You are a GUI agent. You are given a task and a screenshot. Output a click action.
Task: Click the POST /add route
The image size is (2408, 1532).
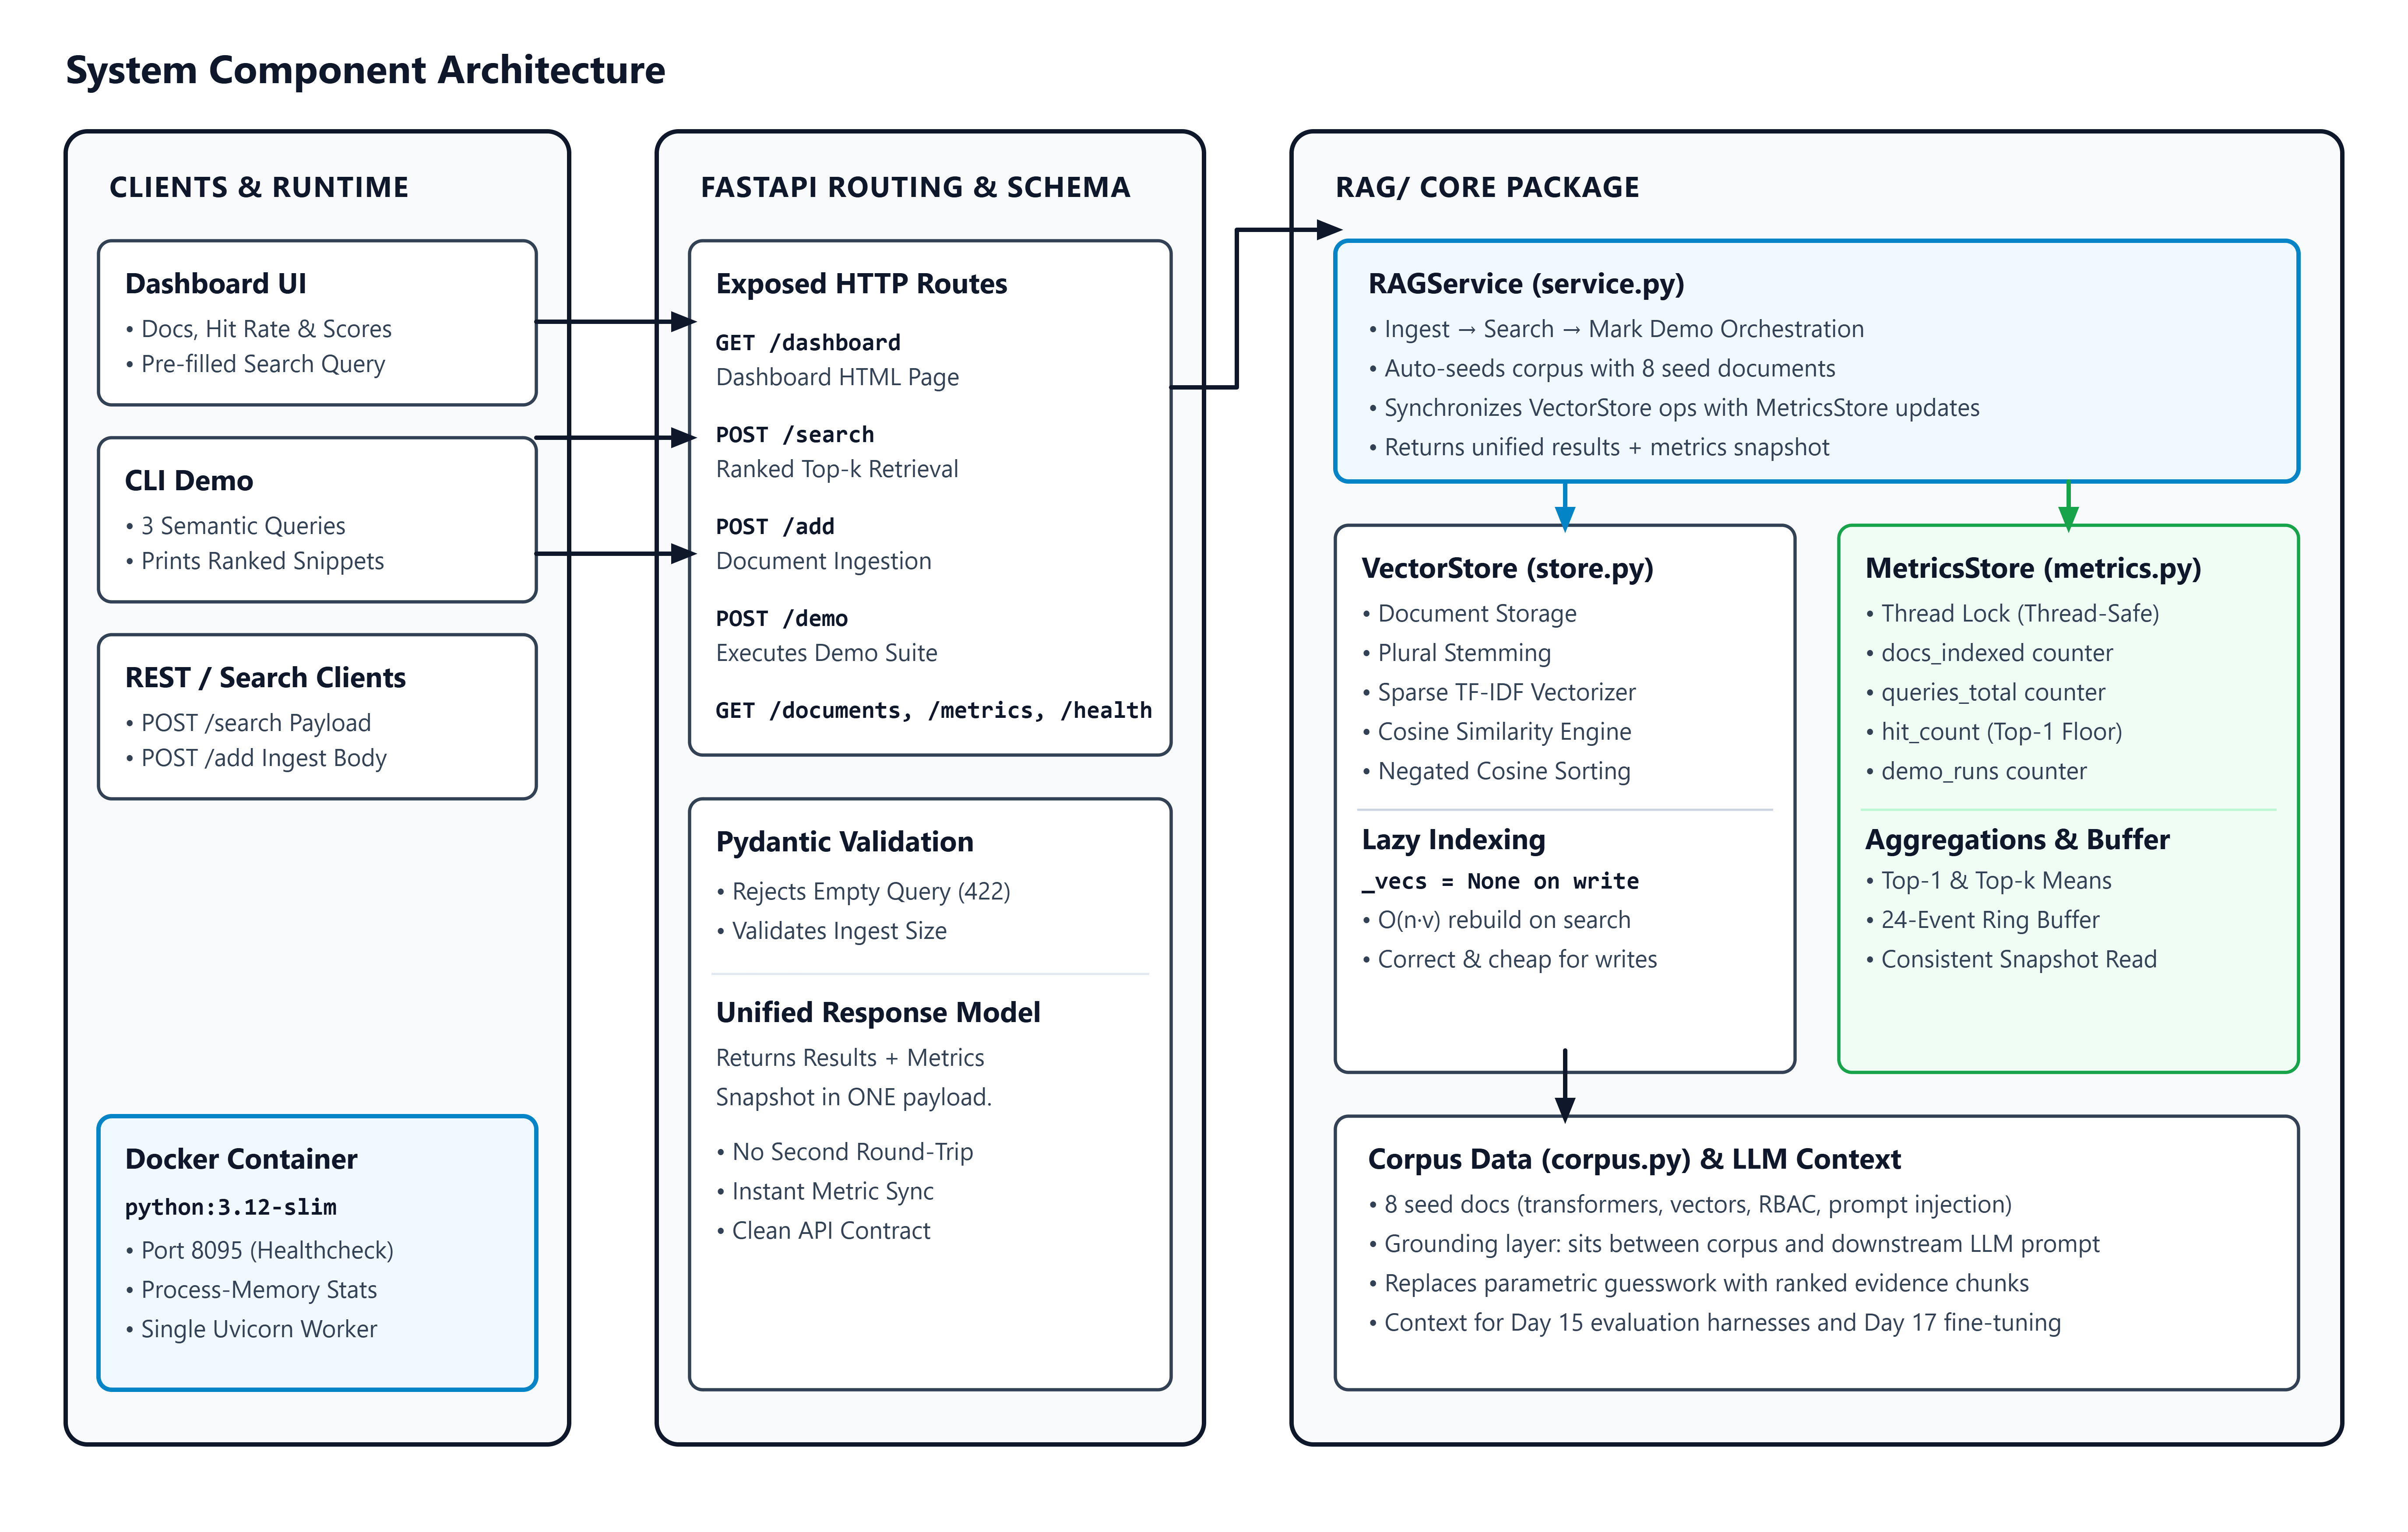pyautogui.click(x=775, y=527)
